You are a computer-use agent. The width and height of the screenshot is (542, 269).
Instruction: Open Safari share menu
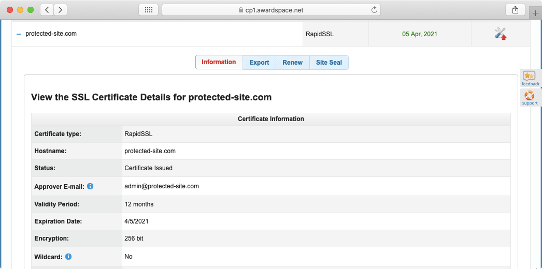click(515, 10)
